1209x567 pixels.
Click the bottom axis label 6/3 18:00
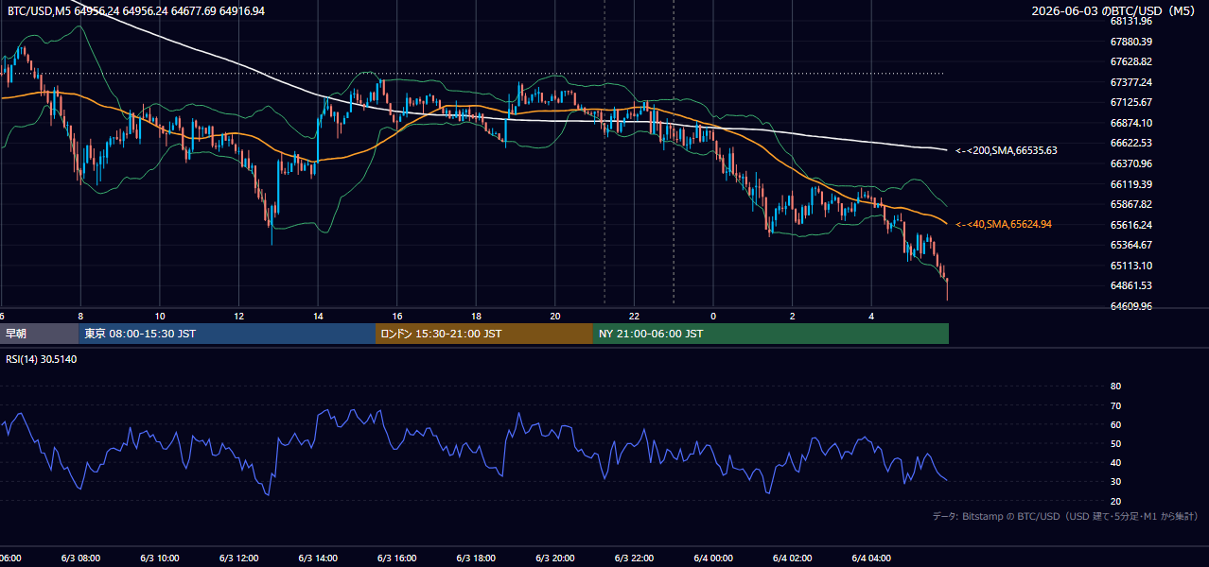[x=477, y=558]
